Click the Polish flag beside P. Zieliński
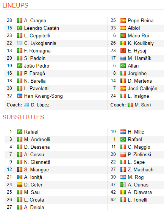Image resolution: width=164 pixels, height=211 pixels. pos(123,154)
